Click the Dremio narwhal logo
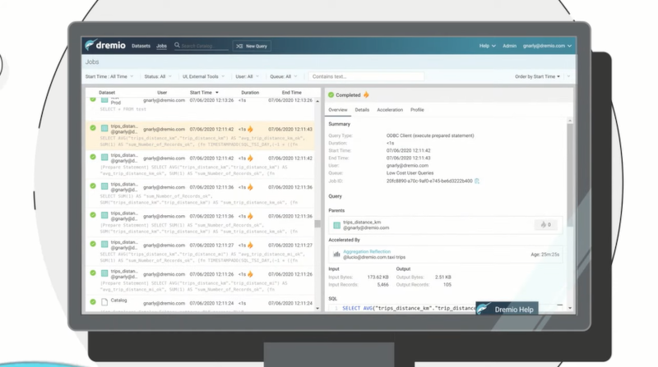The image size is (658, 367). [90, 45]
